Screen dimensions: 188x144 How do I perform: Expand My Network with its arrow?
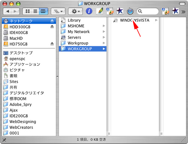click(104, 31)
